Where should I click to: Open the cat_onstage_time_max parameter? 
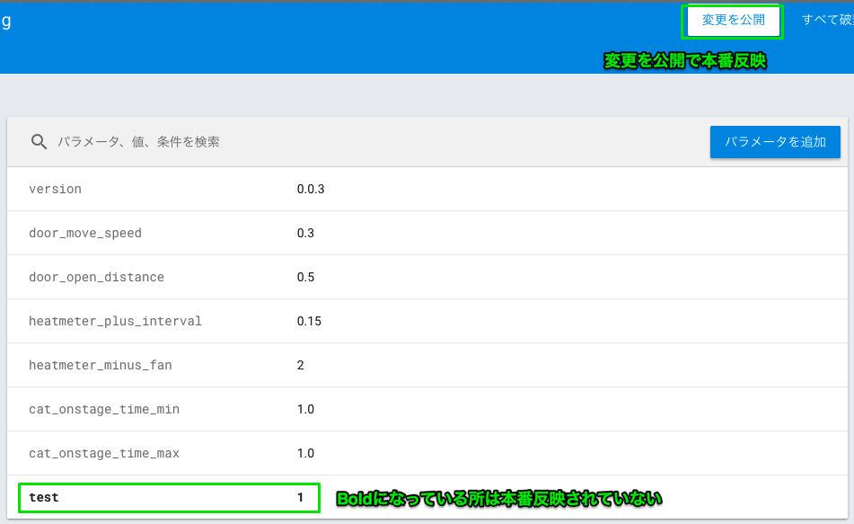point(104,454)
